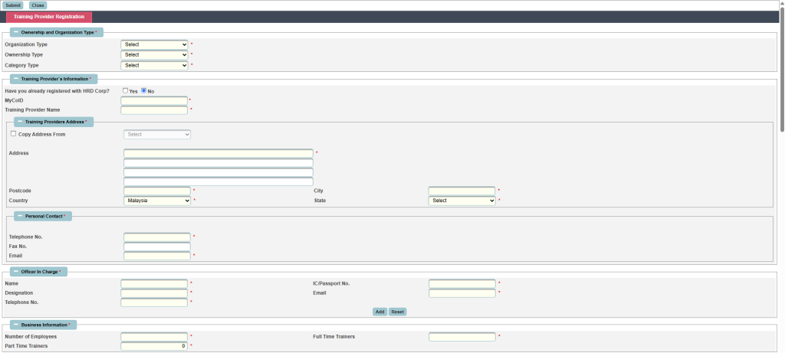Focus the MyCoID input field
The height and width of the screenshot is (353, 785).
pos(154,100)
